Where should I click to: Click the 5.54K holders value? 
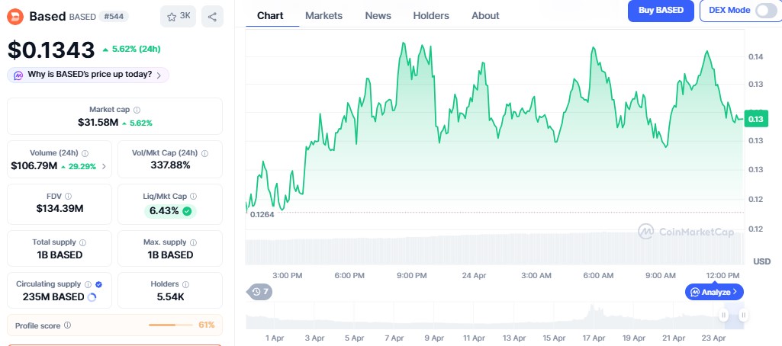tap(170, 296)
